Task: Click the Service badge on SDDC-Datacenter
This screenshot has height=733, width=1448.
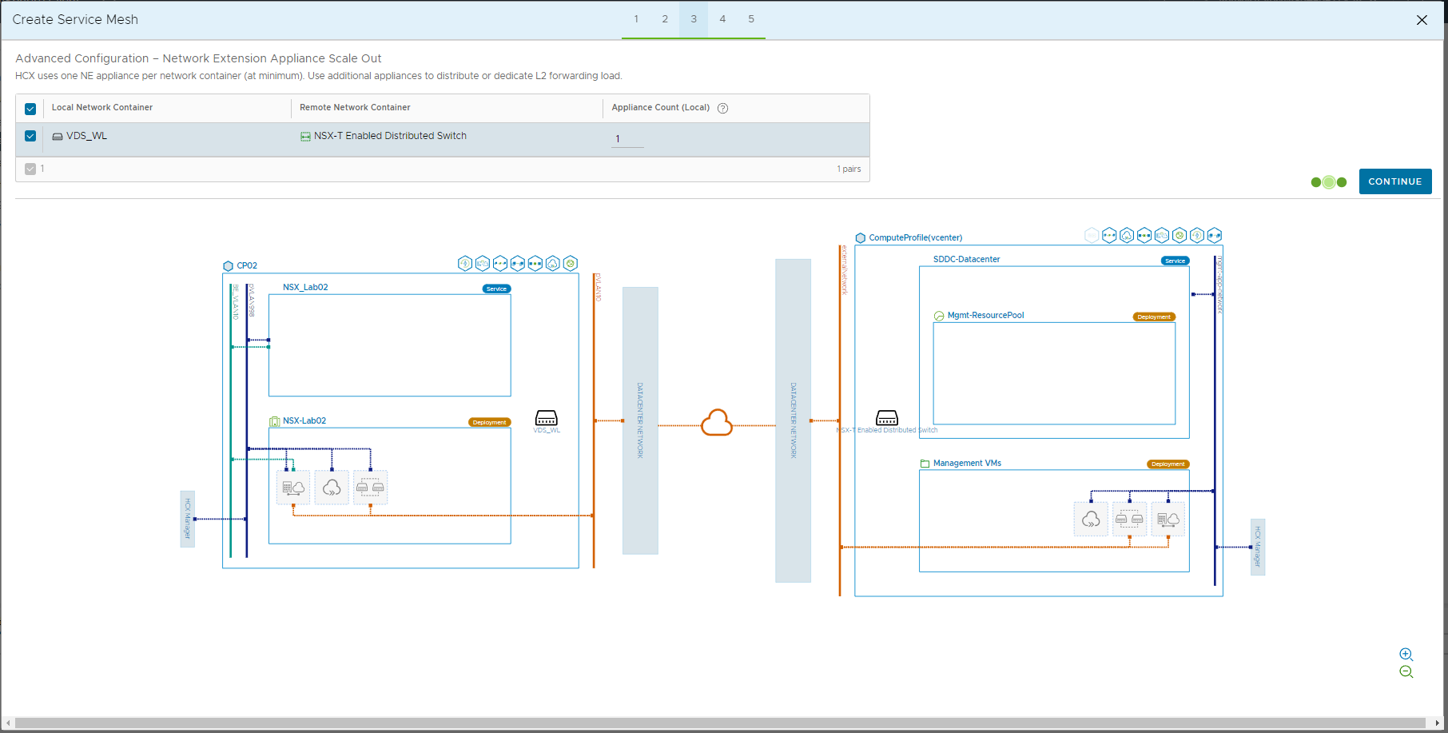Action: pos(1175,261)
